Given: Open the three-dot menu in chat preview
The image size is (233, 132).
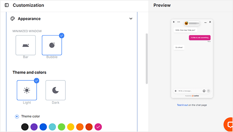Looking at the screenshot, I should click(x=179, y=22).
